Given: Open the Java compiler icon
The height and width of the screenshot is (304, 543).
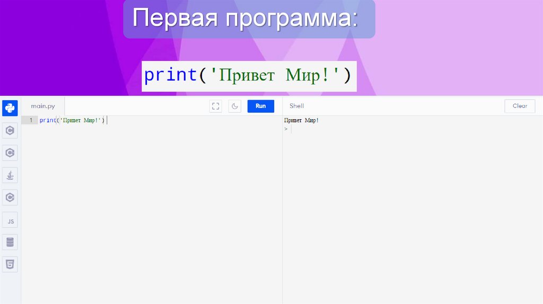Looking at the screenshot, I should pyautogui.click(x=10, y=175).
